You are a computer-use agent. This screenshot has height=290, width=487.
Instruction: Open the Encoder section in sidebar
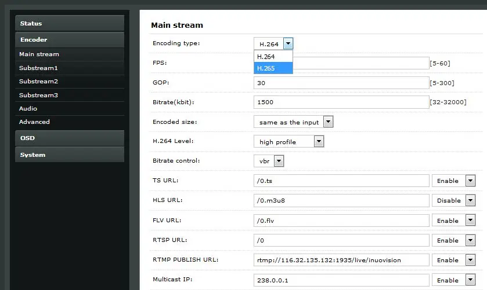(70, 40)
